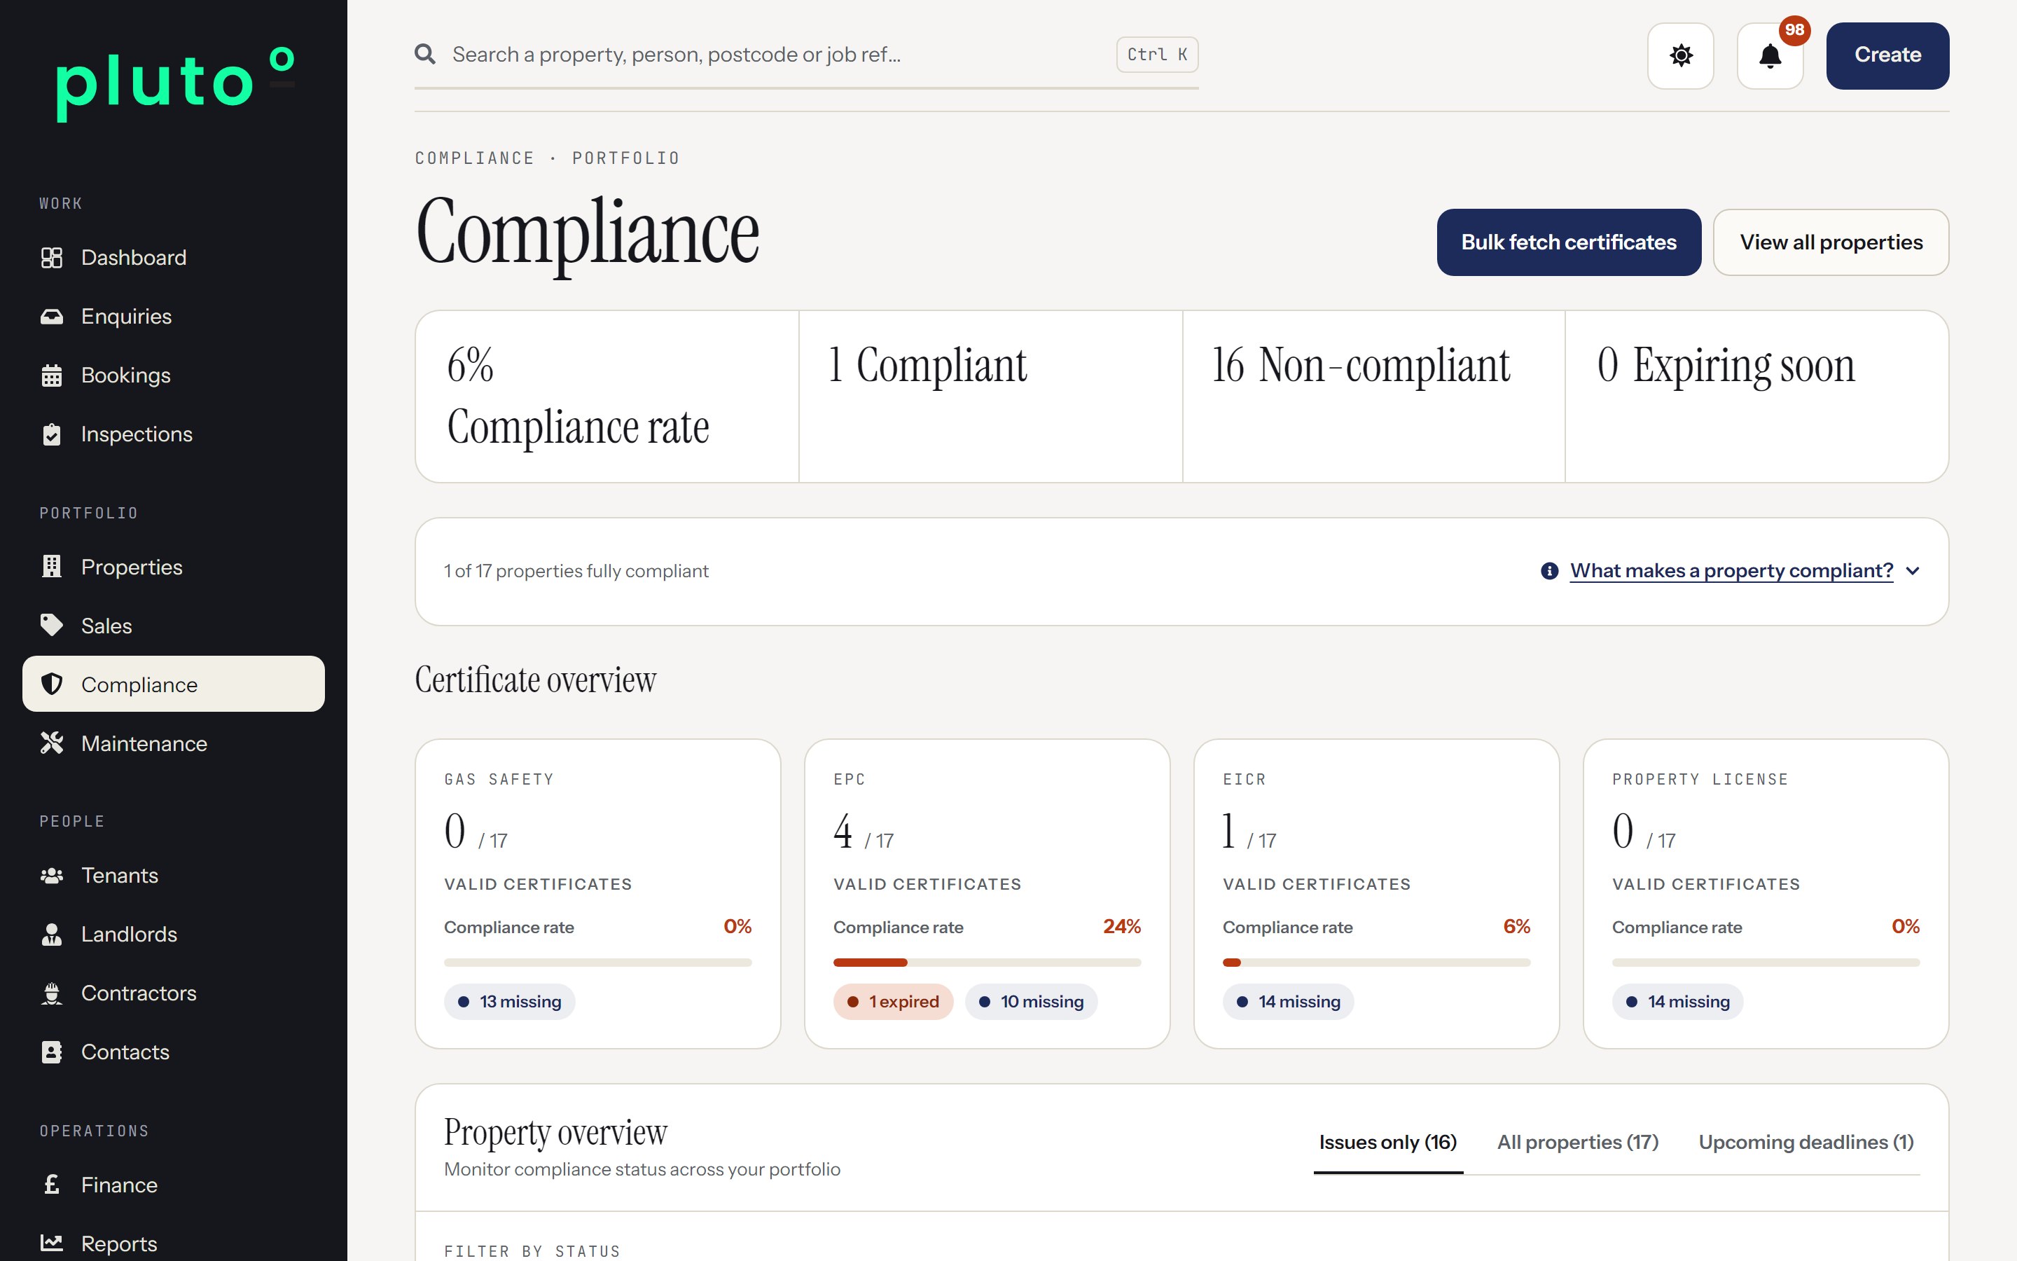Click View all properties button
This screenshot has width=2017, height=1261.
pyautogui.click(x=1831, y=242)
